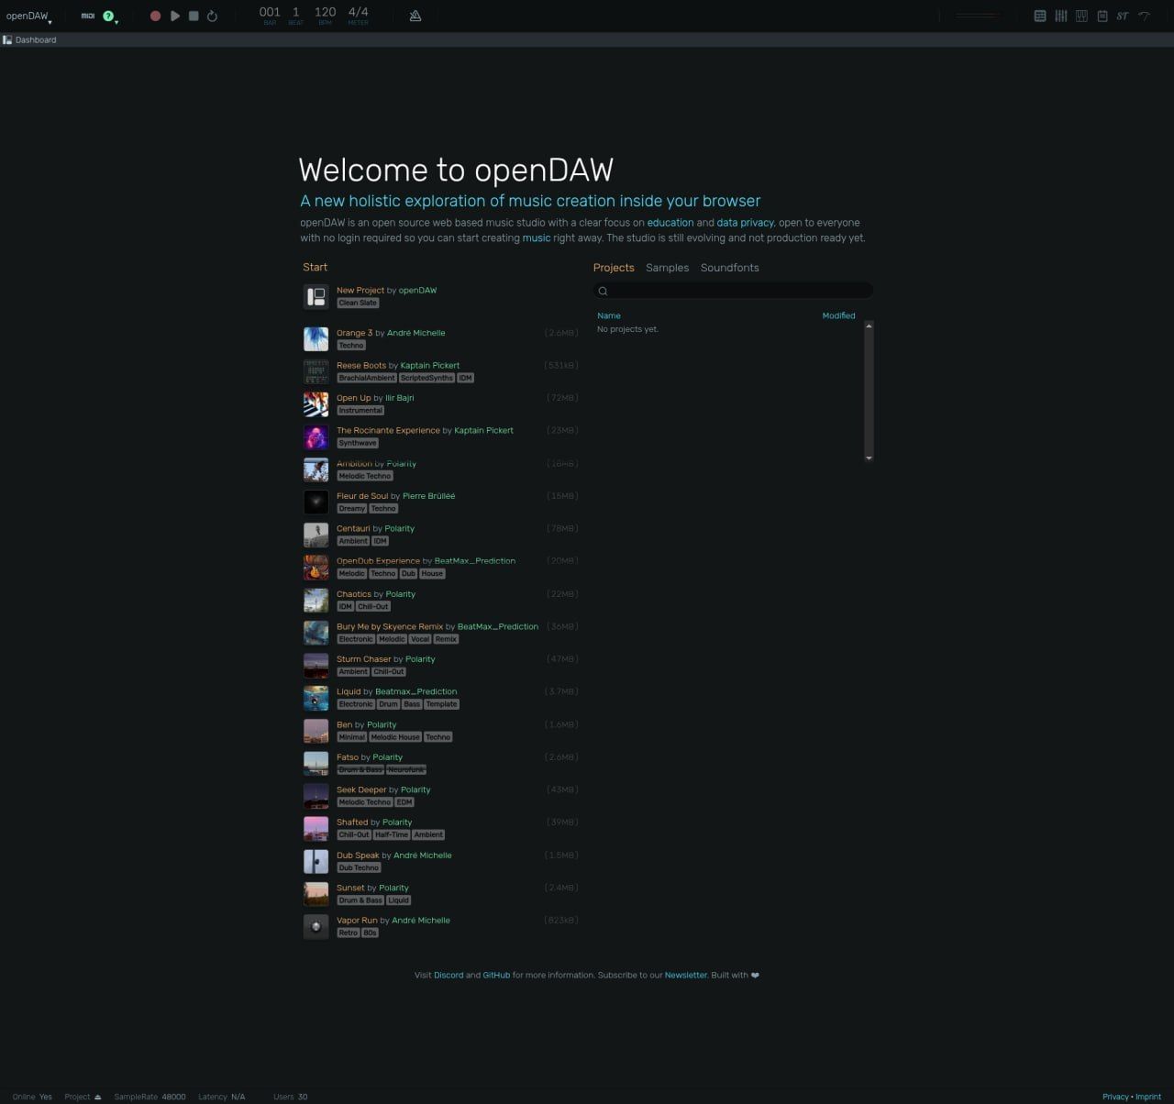Image resolution: width=1174 pixels, height=1104 pixels.
Task: Click the 4/4 meter value
Action: 358,13
